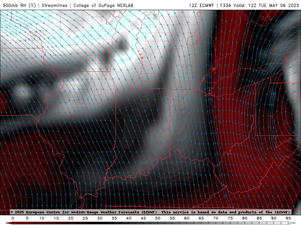The width and height of the screenshot is (301, 225).
Task: Click the 85 label on the color scale
Action: tap(259, 218)
